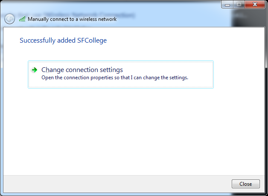
Task: Click the word "Successfully" in the heading
Action: pyautogui.click(x=38, y=41)
